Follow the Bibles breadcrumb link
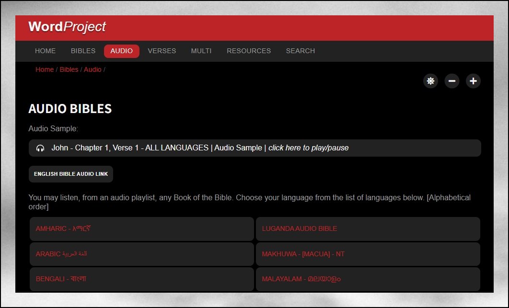Viewport: 509px width, 308px height. coord(69,69)
